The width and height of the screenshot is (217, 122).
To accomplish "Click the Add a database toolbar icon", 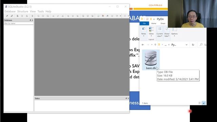I will point(17,16).
